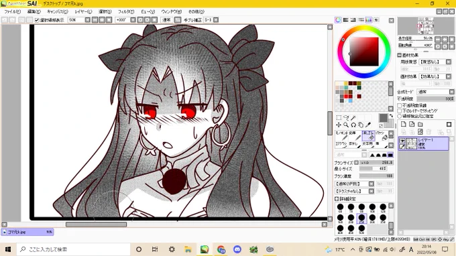456x256 pixels.
Task: Adjust the layer 不透明度 slider
Action: [x=435, y=99]
